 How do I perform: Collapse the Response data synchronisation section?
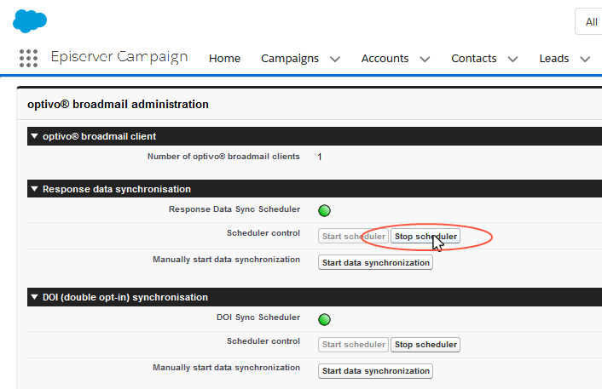point(34,189)
